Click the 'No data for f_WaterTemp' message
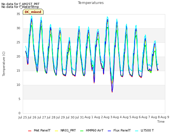This screenshot has height=136, width=182. click(x=20, y=7)
